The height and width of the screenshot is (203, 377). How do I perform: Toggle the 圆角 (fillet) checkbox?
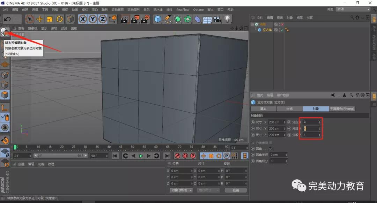271,149
